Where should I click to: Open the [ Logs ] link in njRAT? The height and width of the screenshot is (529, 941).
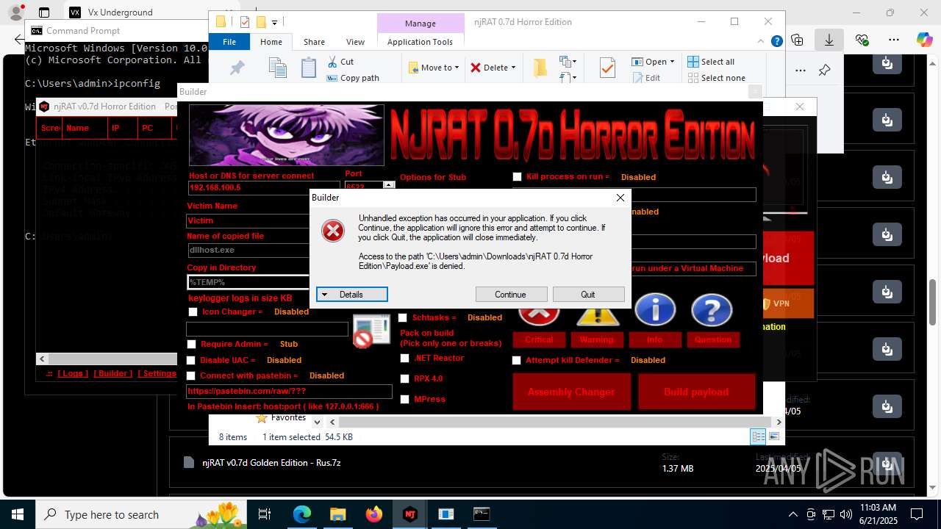(x=73, y=373)
